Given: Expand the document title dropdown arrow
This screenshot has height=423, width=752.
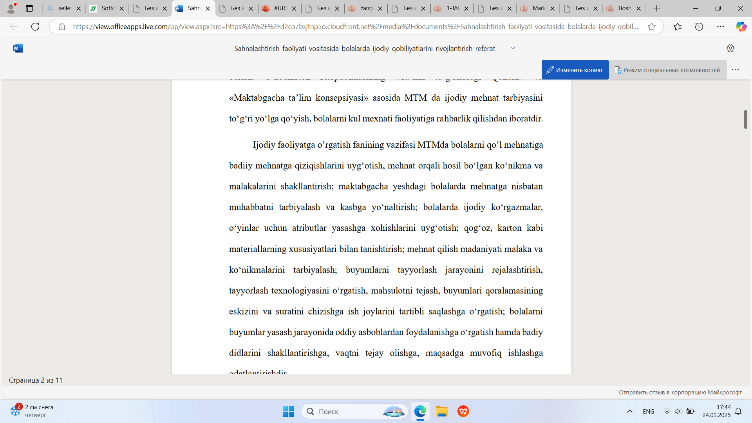Looking at the screenshot, I should click(513, 49).
